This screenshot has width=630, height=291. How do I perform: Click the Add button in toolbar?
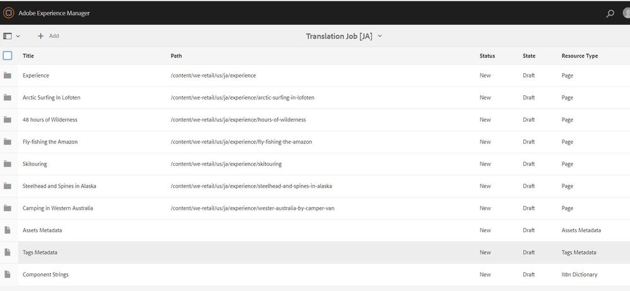48,37
